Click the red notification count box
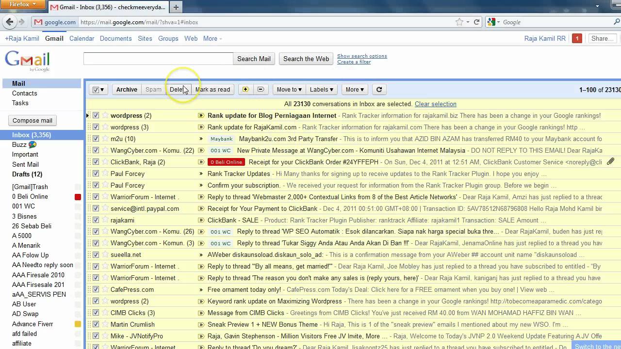The image size is (621, 349). coord(577,38)
